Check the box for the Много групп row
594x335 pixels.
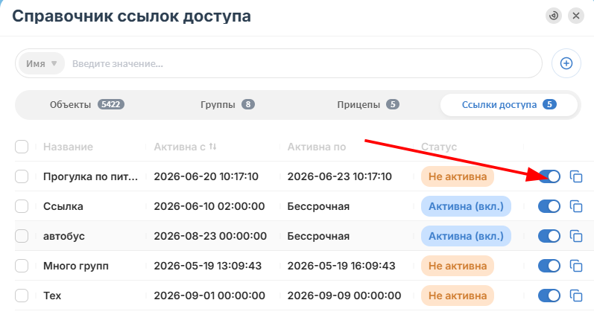click(x=22, y=266)
